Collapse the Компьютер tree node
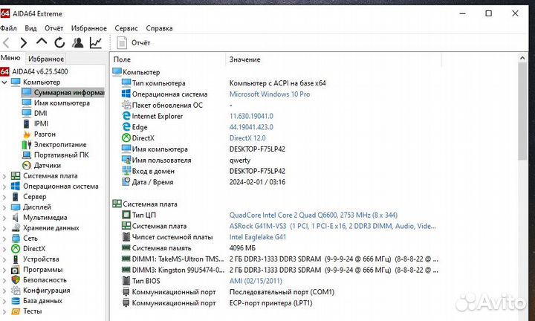Viewport: 535px width, 321px height. coord(5,82)
